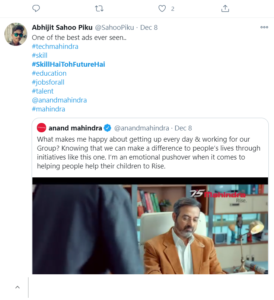Click the quoted tweet's @anandmahindra handle

[x=141, y=128]
